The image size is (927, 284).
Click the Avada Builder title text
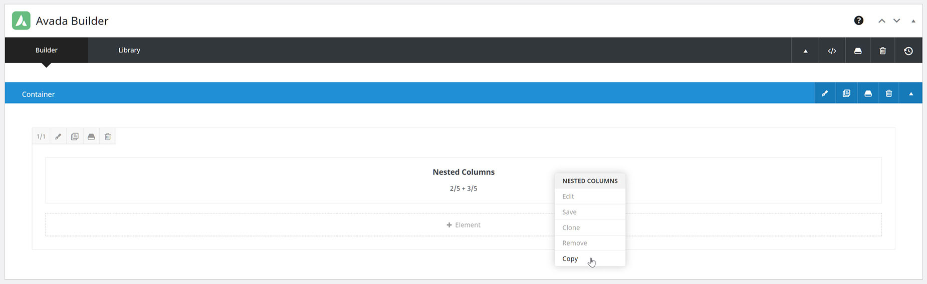[x=72, y=21]
